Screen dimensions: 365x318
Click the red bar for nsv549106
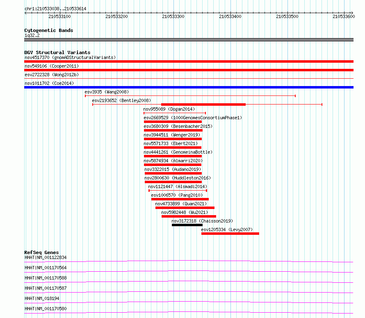[x=189, y=70]
